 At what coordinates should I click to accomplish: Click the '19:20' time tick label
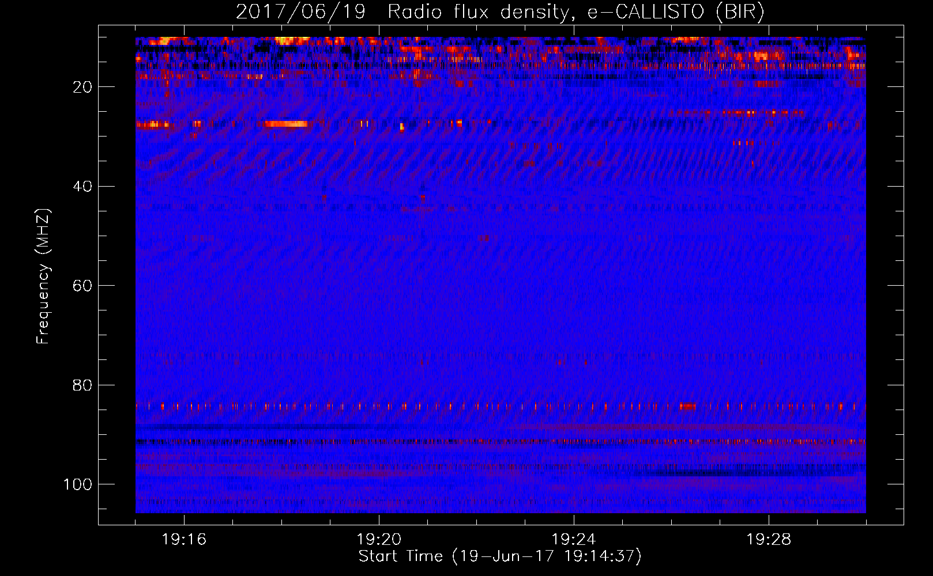point(379,540)
